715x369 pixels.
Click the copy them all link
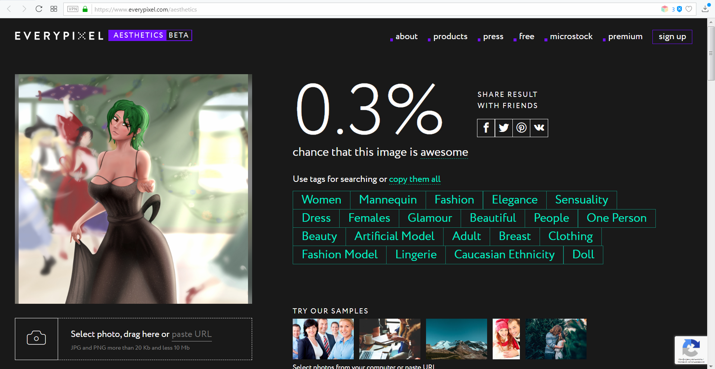[x=415, y=179]
